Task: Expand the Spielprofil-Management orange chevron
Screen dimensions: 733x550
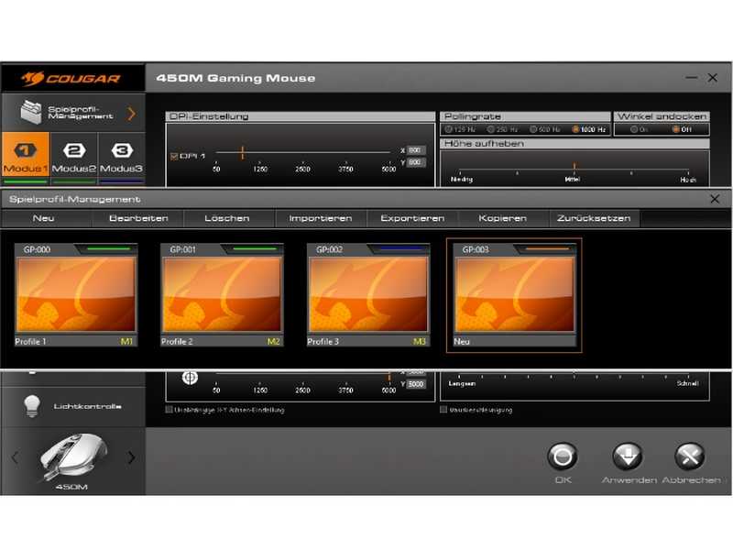Action: point(132,113)
